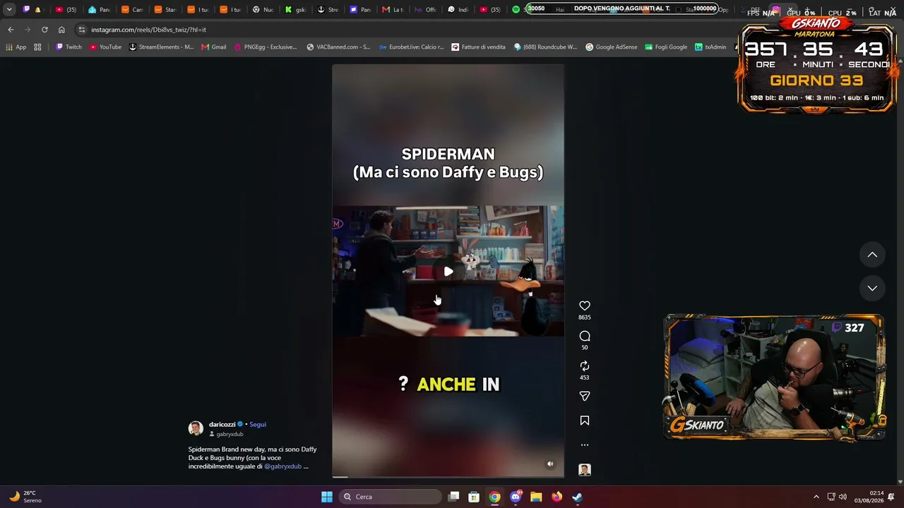Viewport: 904px width, 508px height.
Task: Open the notifications bell in the tray
Action: [891, 497]
